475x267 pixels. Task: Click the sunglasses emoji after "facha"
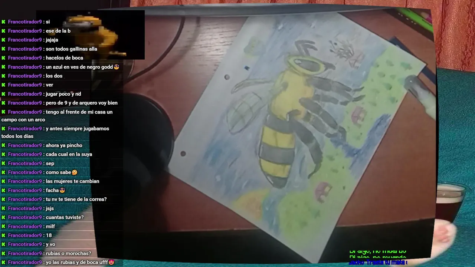tap(62, 190)
